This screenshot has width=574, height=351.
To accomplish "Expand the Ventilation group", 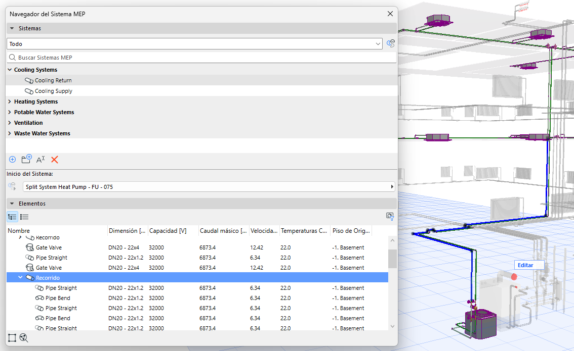I will (x=10, y=123).
